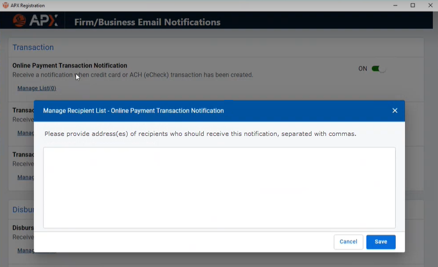Save the recipient list
The height and width of the screenshot is (267, 438).
(381, 242)
